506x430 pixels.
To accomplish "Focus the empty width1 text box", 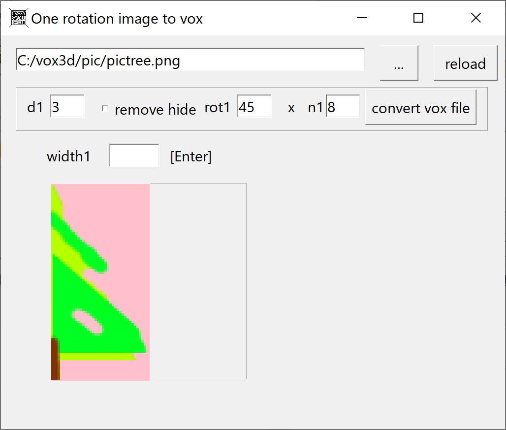I will click(134, 155).
